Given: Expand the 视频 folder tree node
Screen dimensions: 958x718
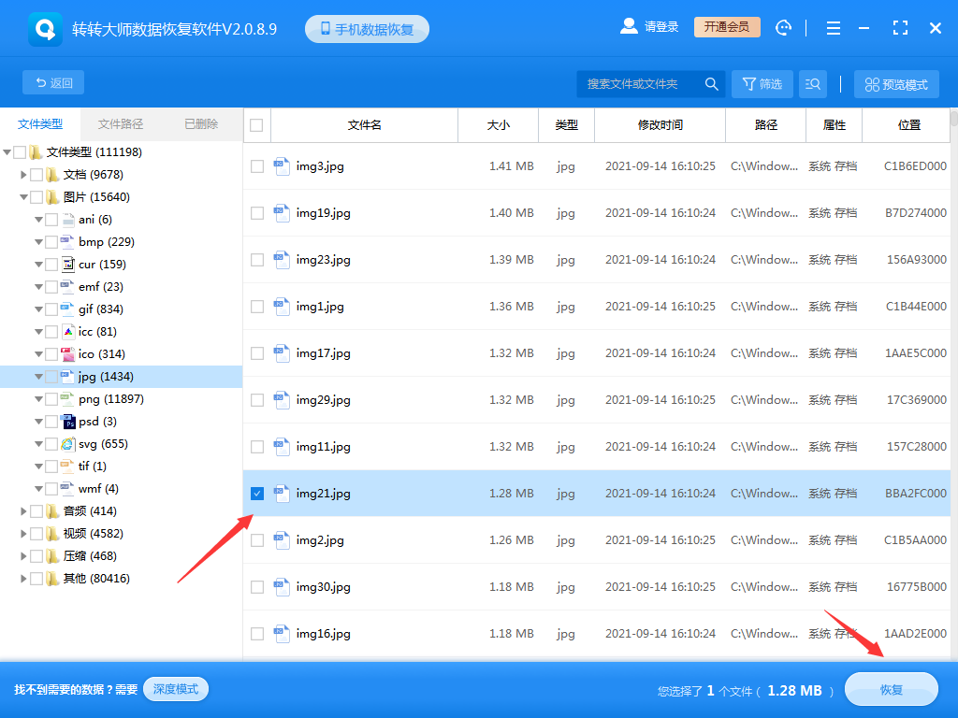Looking at the screenshot, I should pos(24,534).
